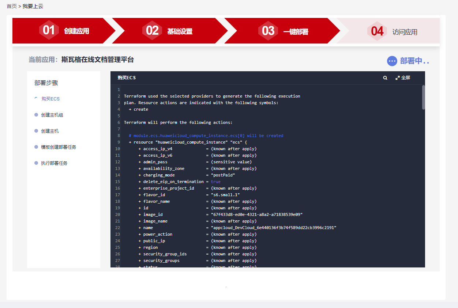This screenshot has width=458, height=308.
Task: Click the 04 hexagon step badge
Action: pos(377,31)
